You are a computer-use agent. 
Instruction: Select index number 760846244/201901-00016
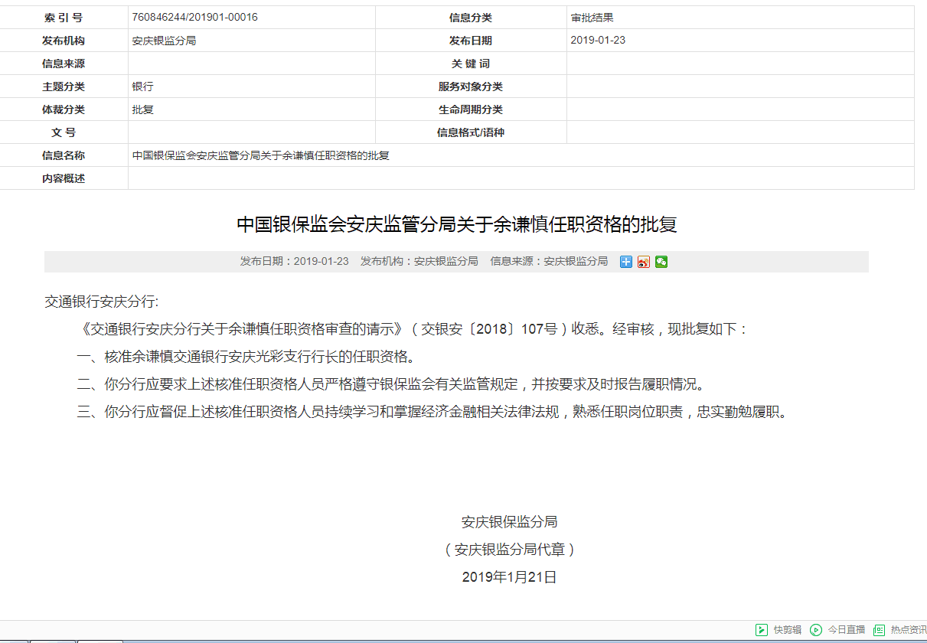click(x=194, y=17)
